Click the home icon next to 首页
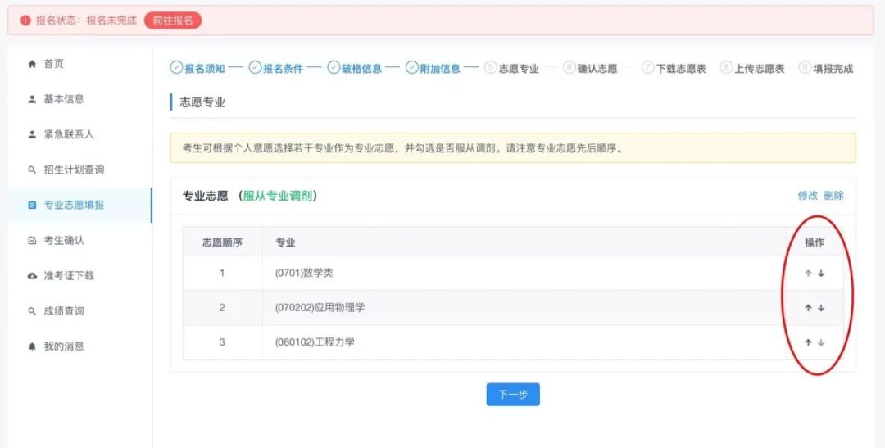Screen dimensions: 885x448 tap(32, 64)
